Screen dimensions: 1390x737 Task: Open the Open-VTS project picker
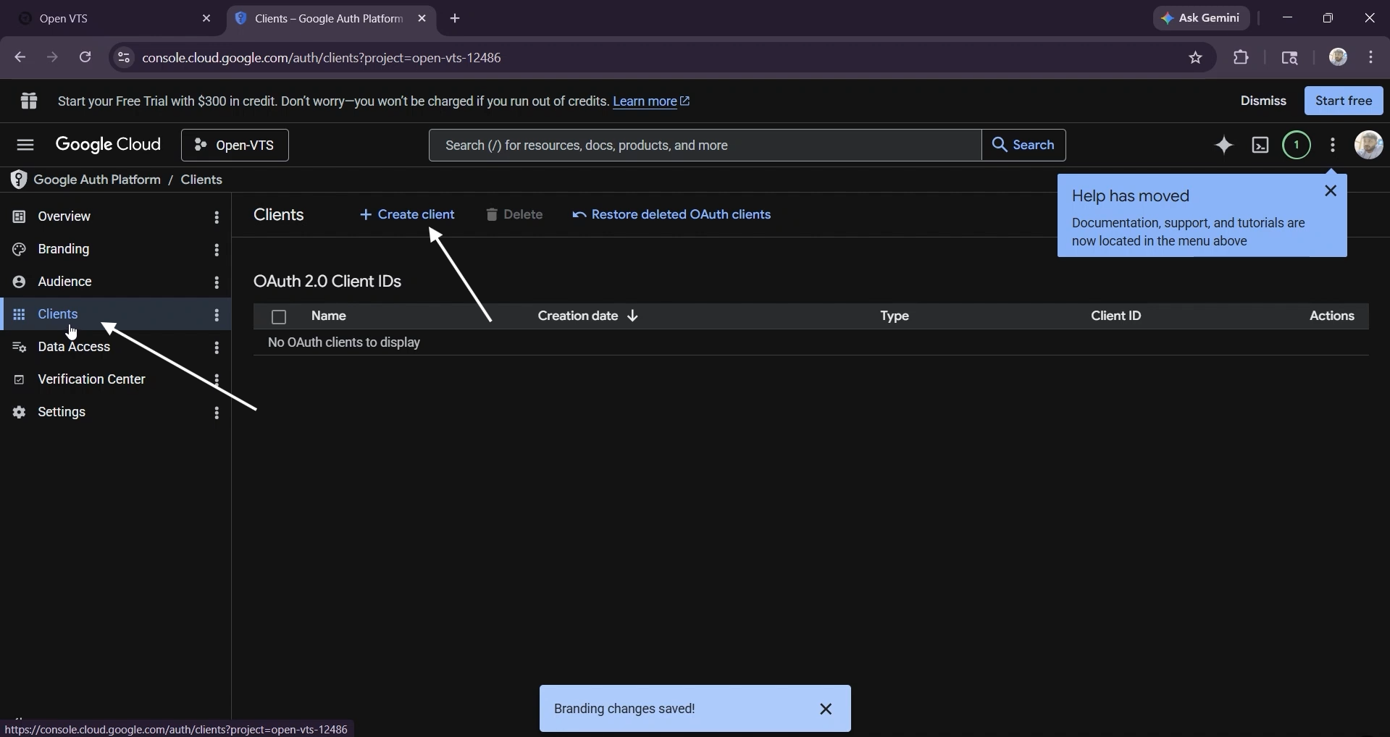235,146
